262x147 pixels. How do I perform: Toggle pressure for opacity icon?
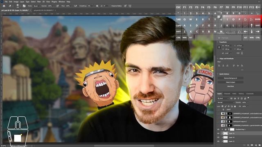(x=57, y=6)
